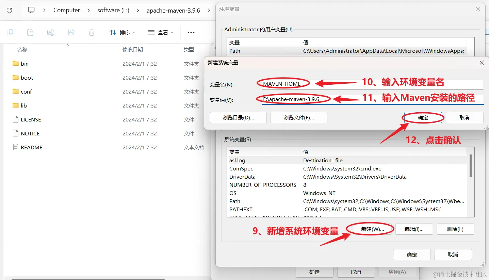
Task: Expand the chevron after apache-maven-3.9.6 breadcrumb
Action: pos(209,10)
